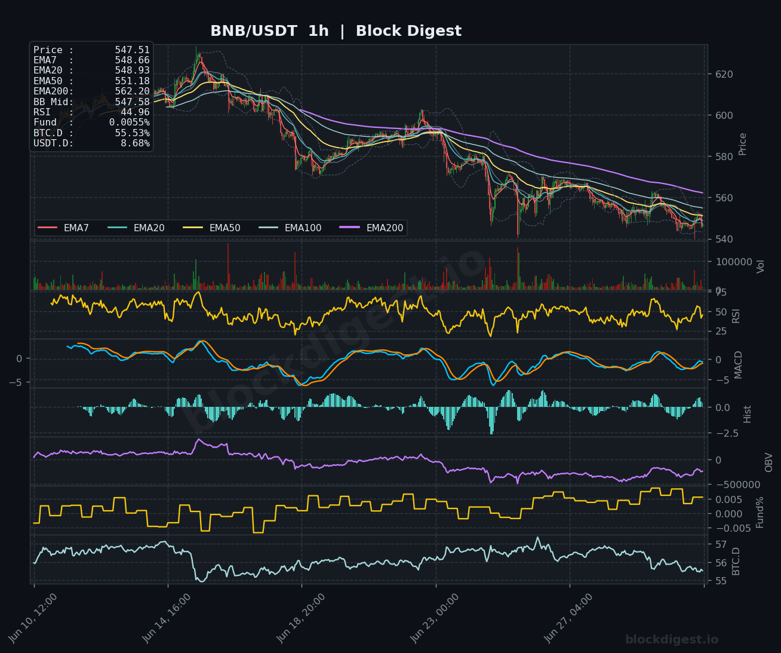
Task: Click the Vol axis label
Action: tap(761, 266)
